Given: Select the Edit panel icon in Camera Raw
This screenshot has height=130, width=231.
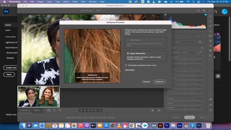Looking at the screenshot, I should [210, 16].
